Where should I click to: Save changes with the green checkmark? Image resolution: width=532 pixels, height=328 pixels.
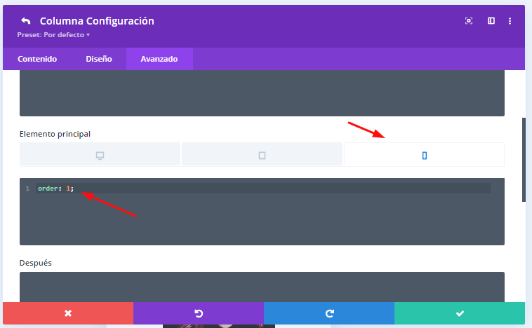click(x=460, y=313)
